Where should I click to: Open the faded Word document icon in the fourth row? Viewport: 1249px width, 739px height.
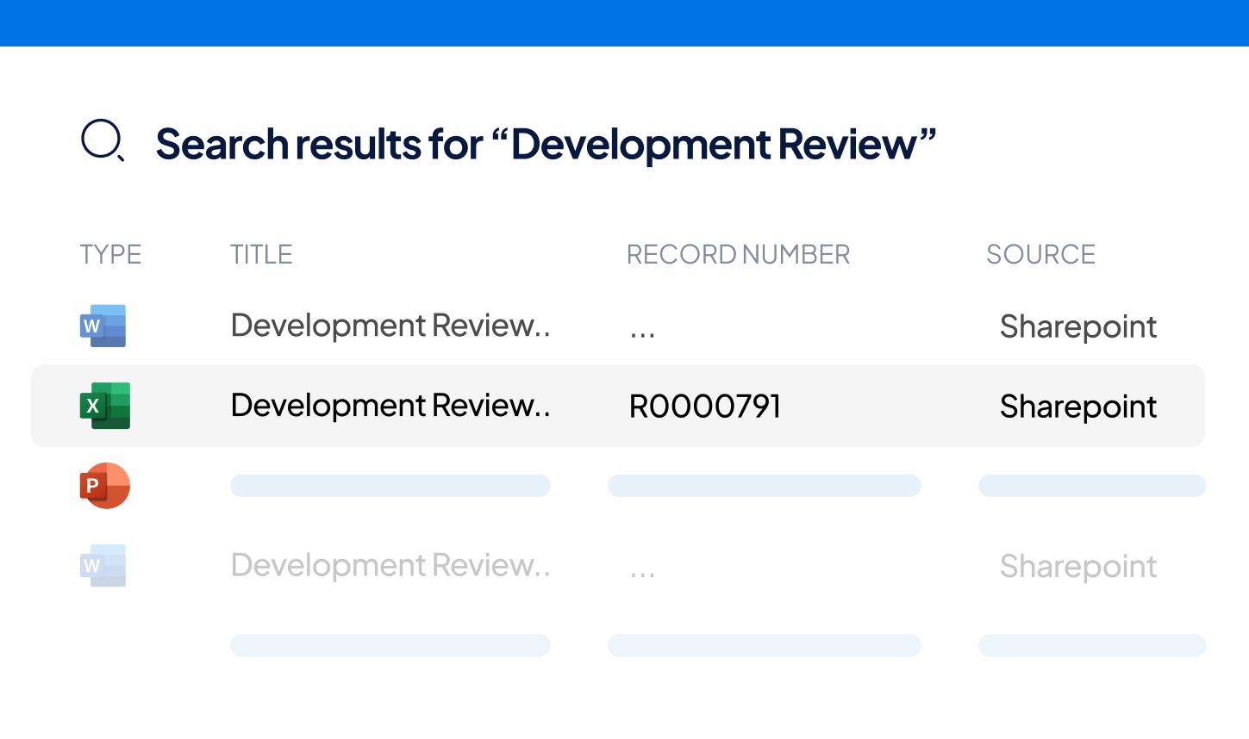[x=103, y=565]
